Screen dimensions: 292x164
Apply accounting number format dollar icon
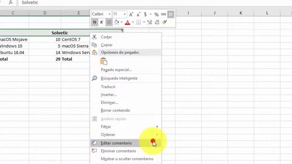[145, 14]
